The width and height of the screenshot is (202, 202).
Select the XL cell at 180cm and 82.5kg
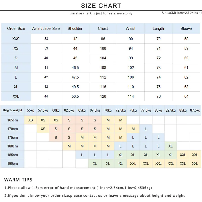pos(170,146)
